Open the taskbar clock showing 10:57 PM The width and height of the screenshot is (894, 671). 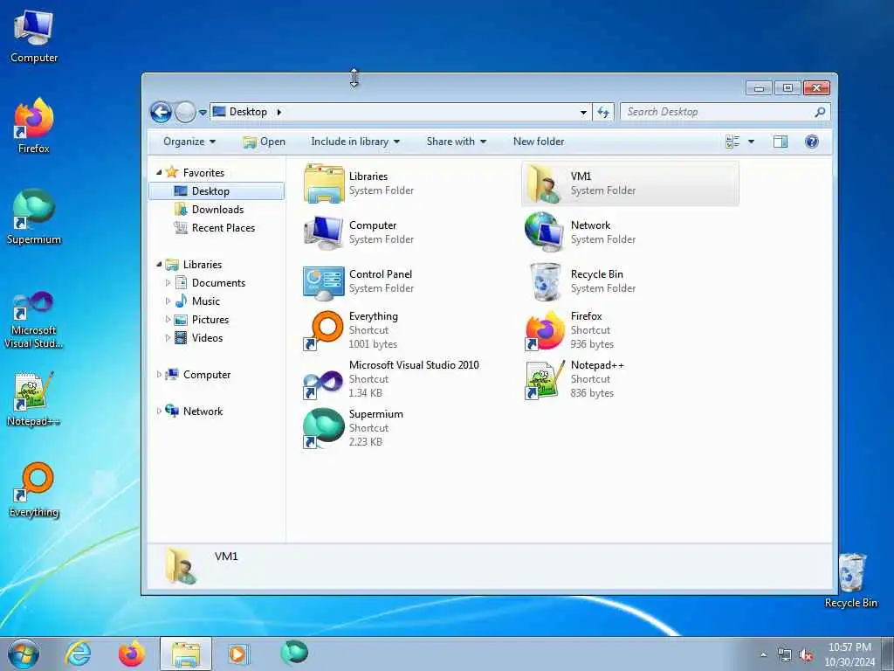pyautogui.click(x=849, y=654)
